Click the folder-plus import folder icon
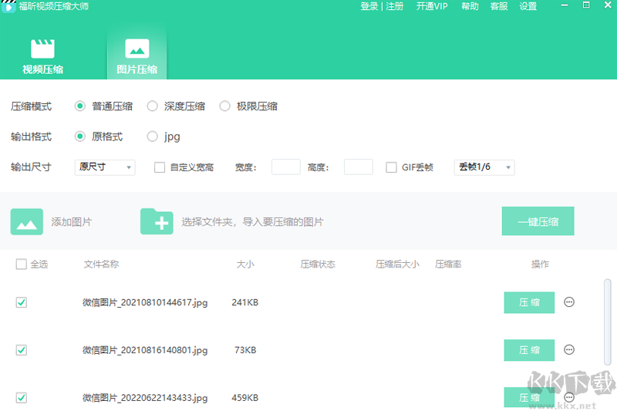The image size is (617, 411). (157, 221)
